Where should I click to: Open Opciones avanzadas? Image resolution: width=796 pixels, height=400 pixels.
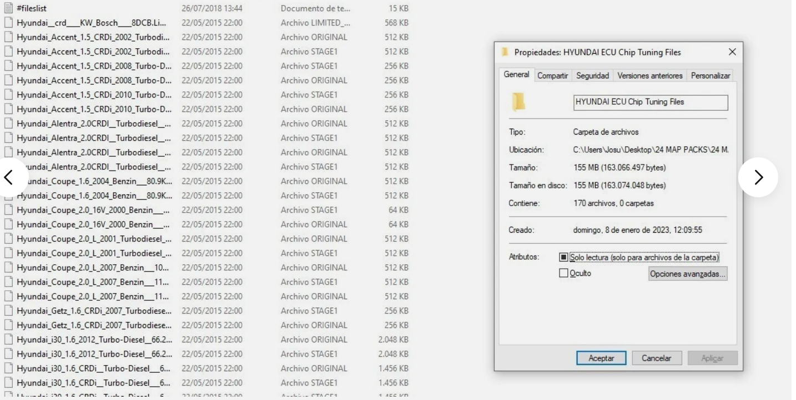[688, 273]
